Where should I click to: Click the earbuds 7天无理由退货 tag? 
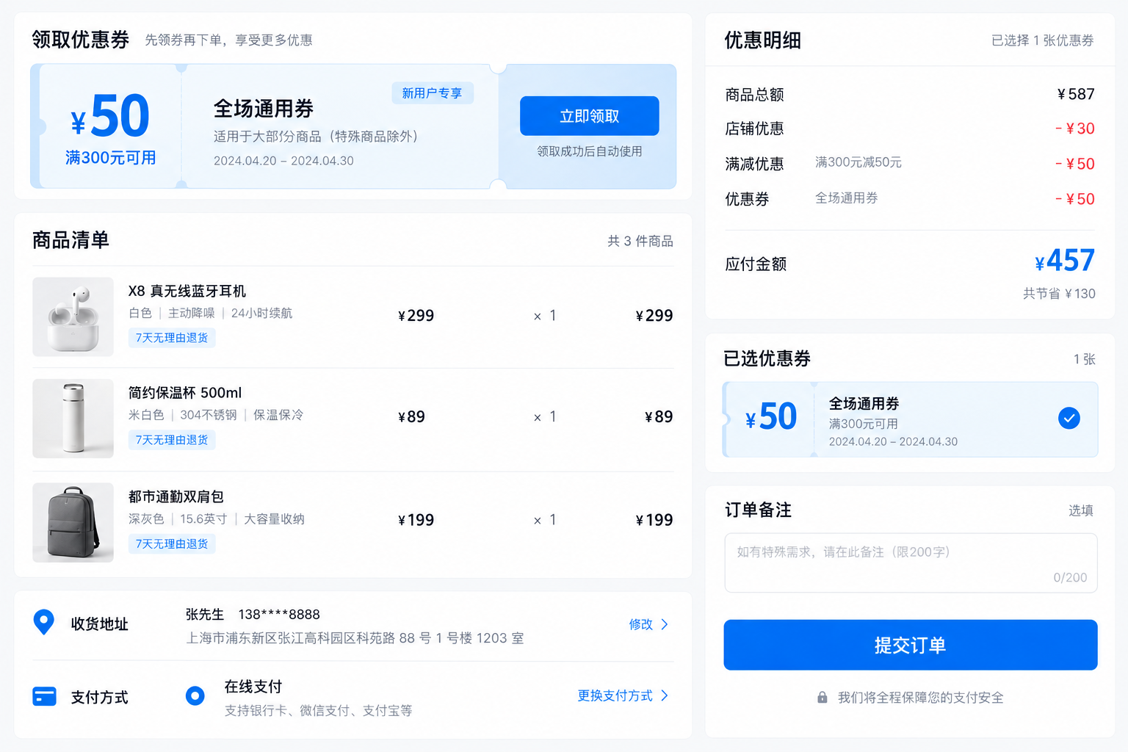[x=172, y=338]
